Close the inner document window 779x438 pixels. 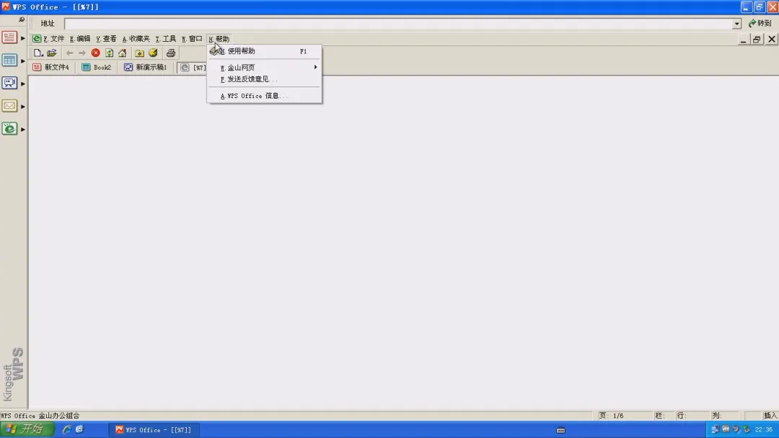(772, 39)
